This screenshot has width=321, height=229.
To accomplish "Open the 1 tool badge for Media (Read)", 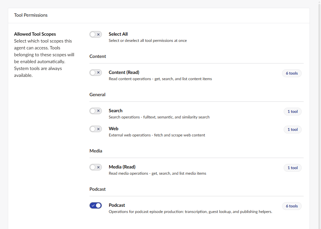I will (x=293, y=167).
